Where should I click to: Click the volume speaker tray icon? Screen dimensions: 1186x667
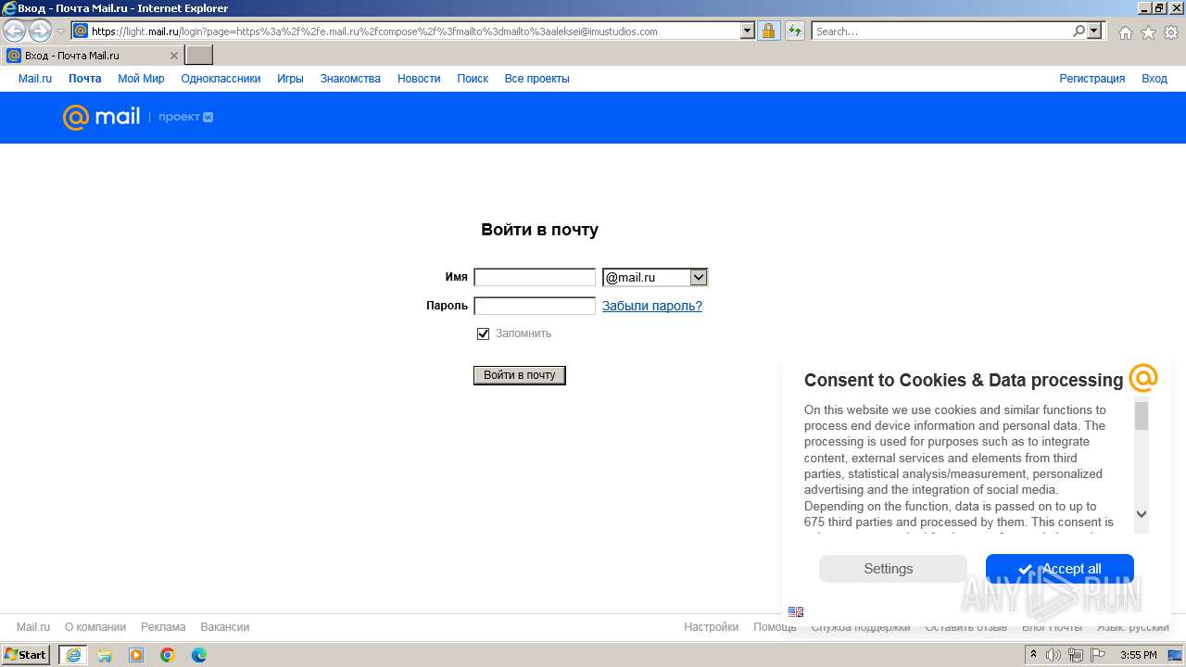click(x=1054, y=655)
